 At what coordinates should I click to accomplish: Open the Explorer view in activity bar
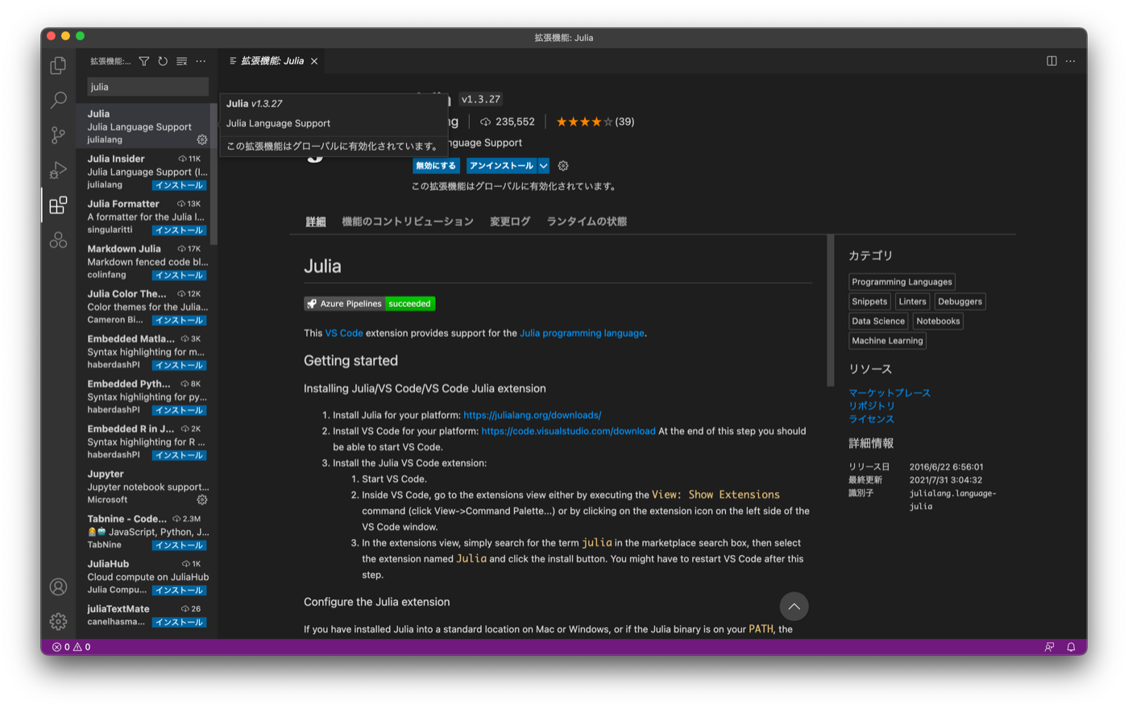pos(58,65)
